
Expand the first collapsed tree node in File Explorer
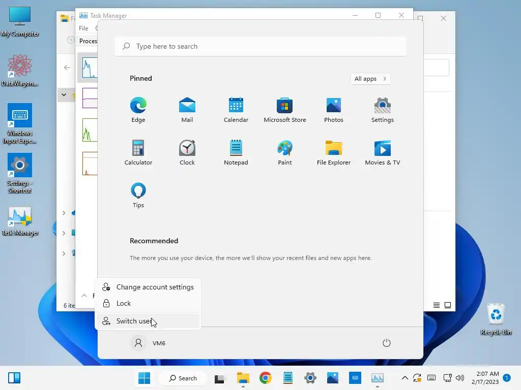point(64,213)
